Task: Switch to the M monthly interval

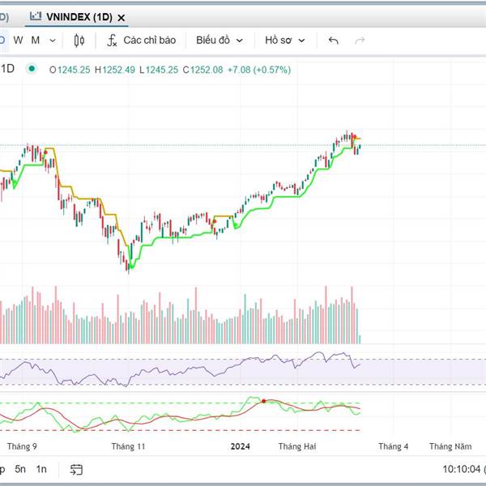Action: [x=36, y=40]
